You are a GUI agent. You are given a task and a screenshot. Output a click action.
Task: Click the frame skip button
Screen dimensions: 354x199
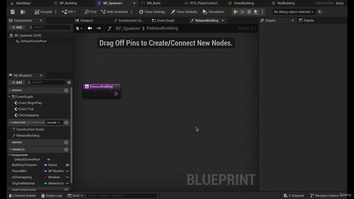click(242, 12)
